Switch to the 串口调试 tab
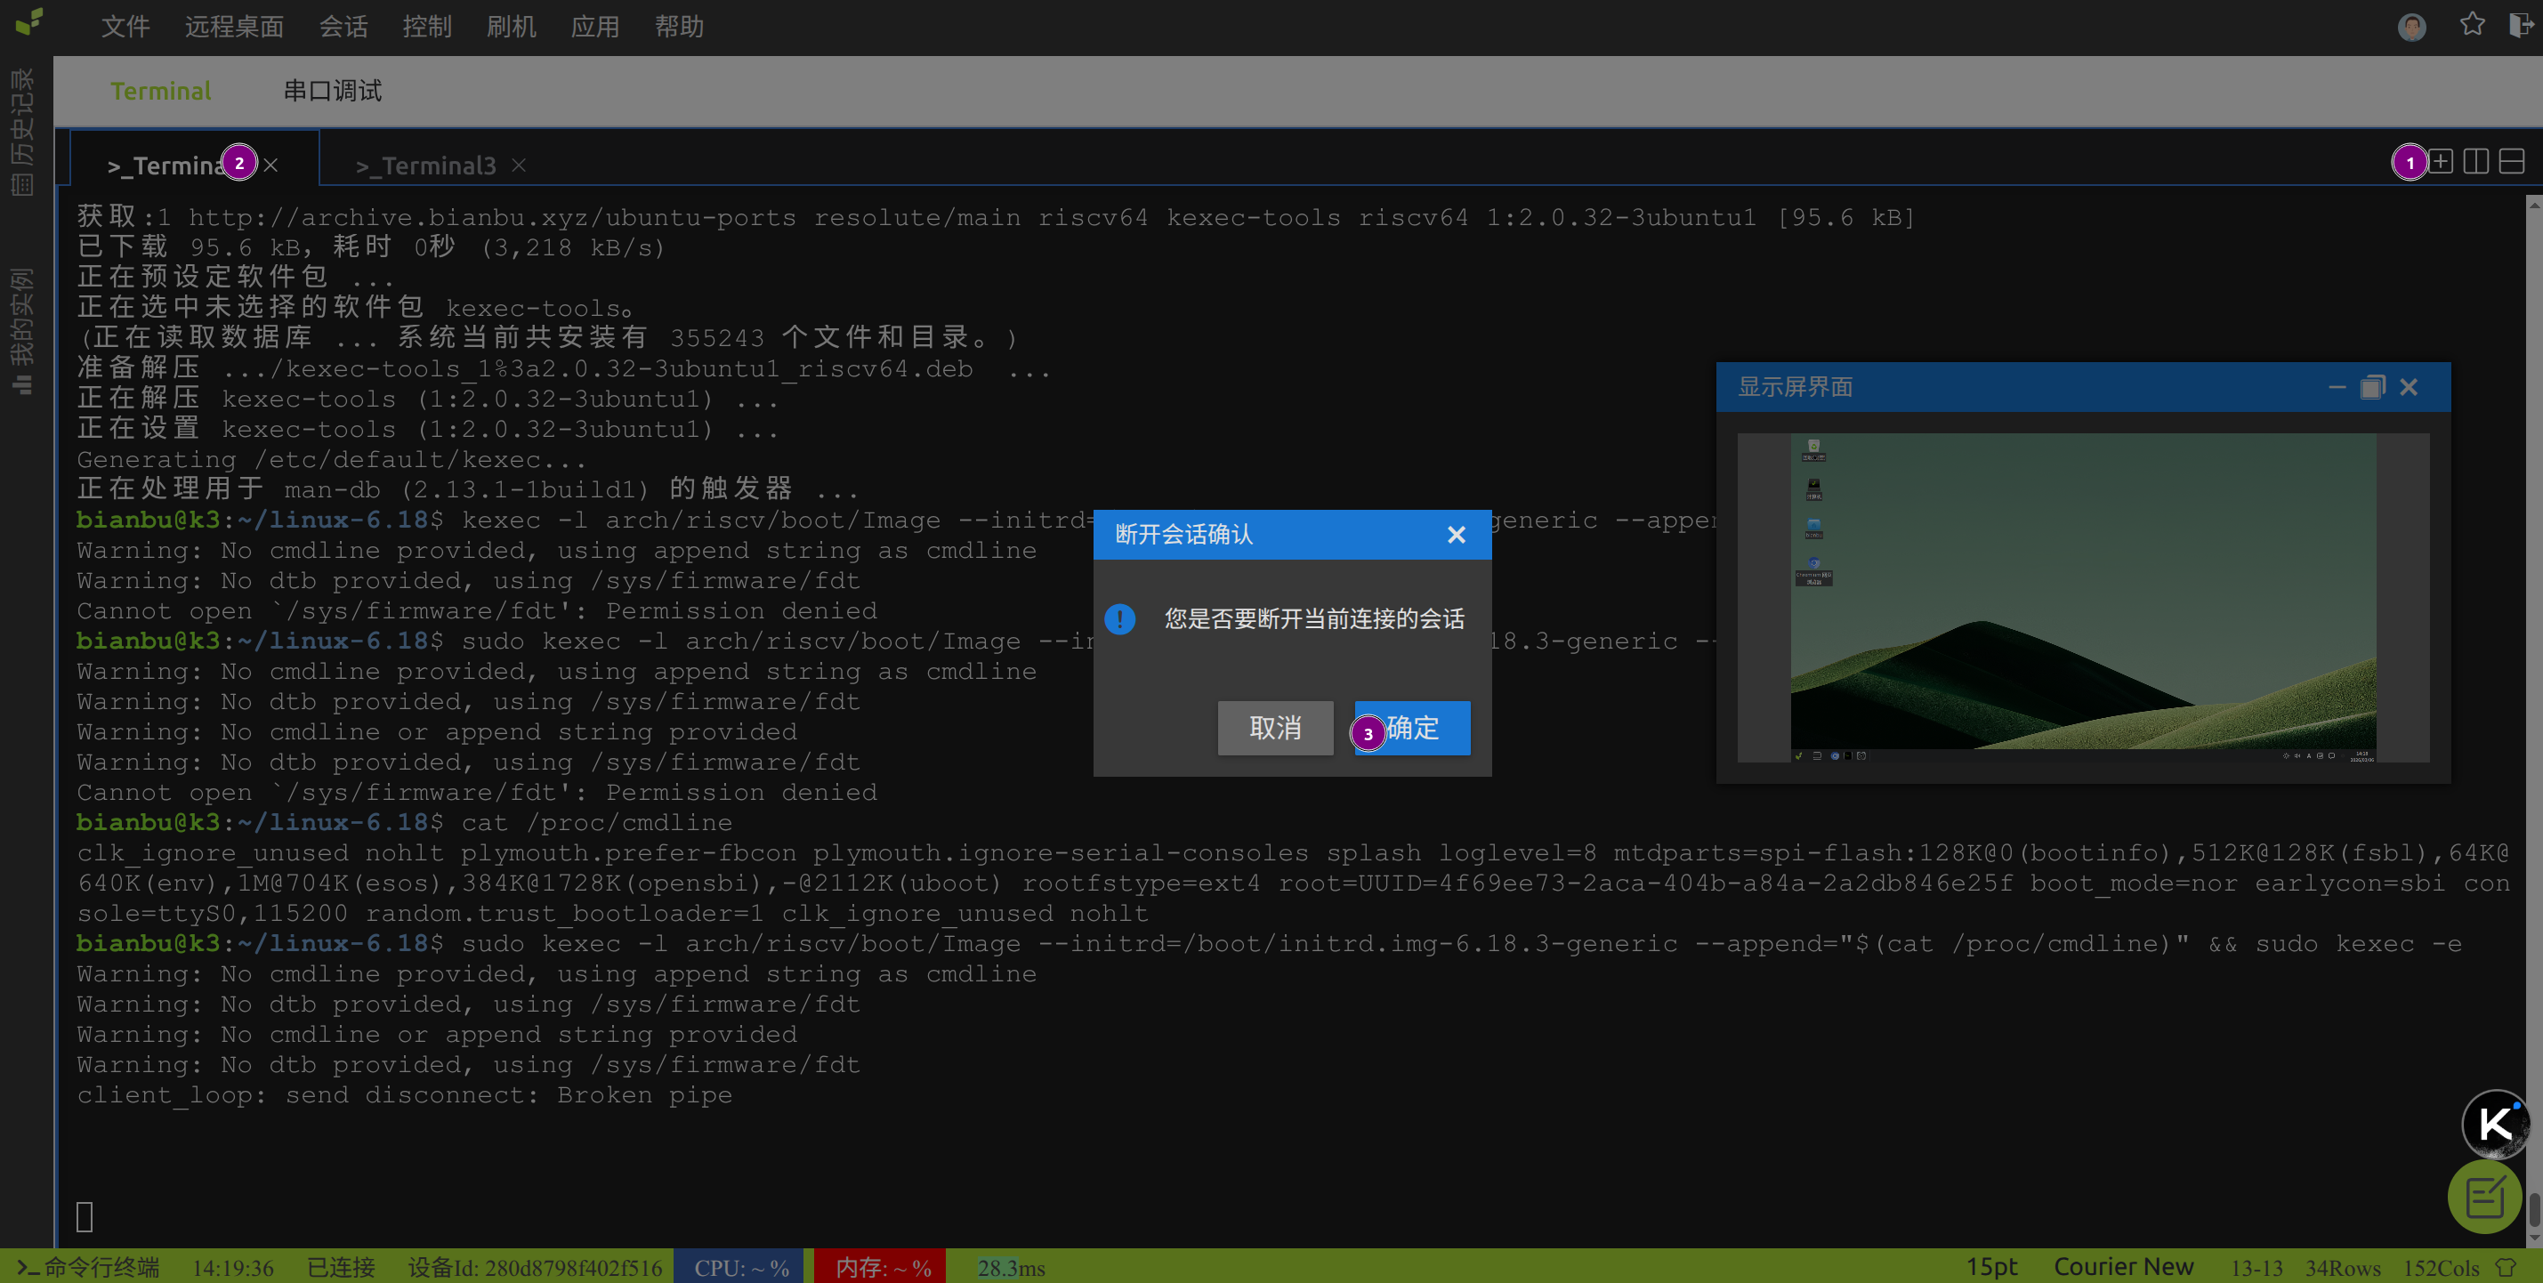Viewport: 2543px width, 1283px height. coord(332,91)
